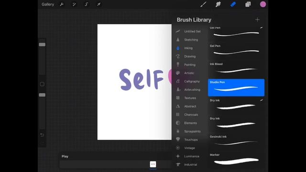Select the Inking brush category

click(188, 48)
